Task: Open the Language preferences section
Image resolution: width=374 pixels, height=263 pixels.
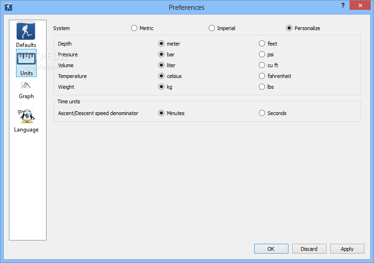Action: 26,121
